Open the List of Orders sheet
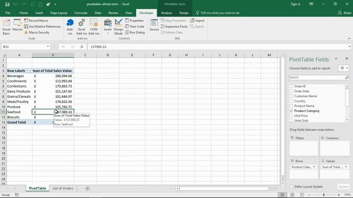Viewport: 353px width, 198px height. (63, 188)
